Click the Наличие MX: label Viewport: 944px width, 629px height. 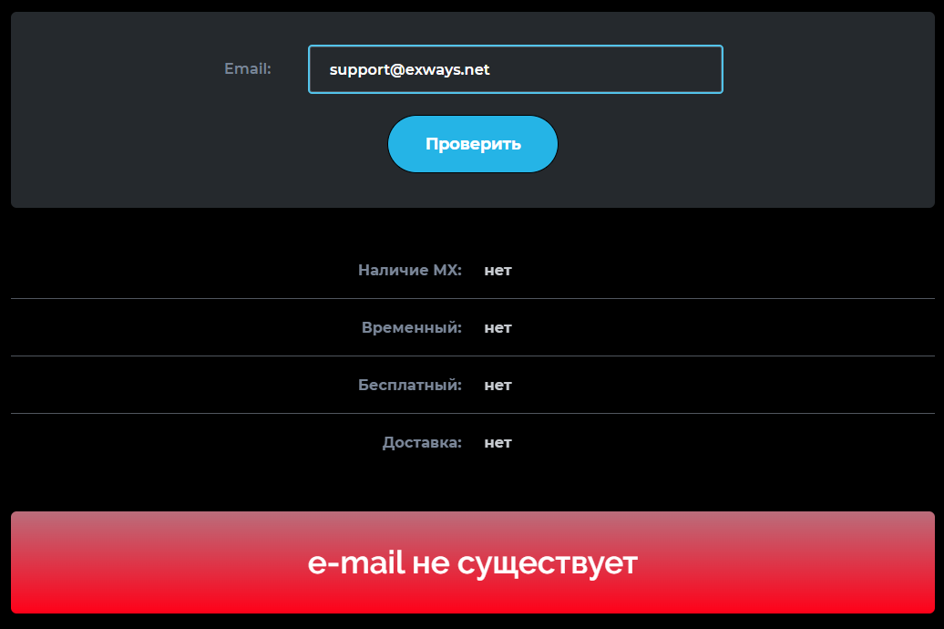(409, 270)
